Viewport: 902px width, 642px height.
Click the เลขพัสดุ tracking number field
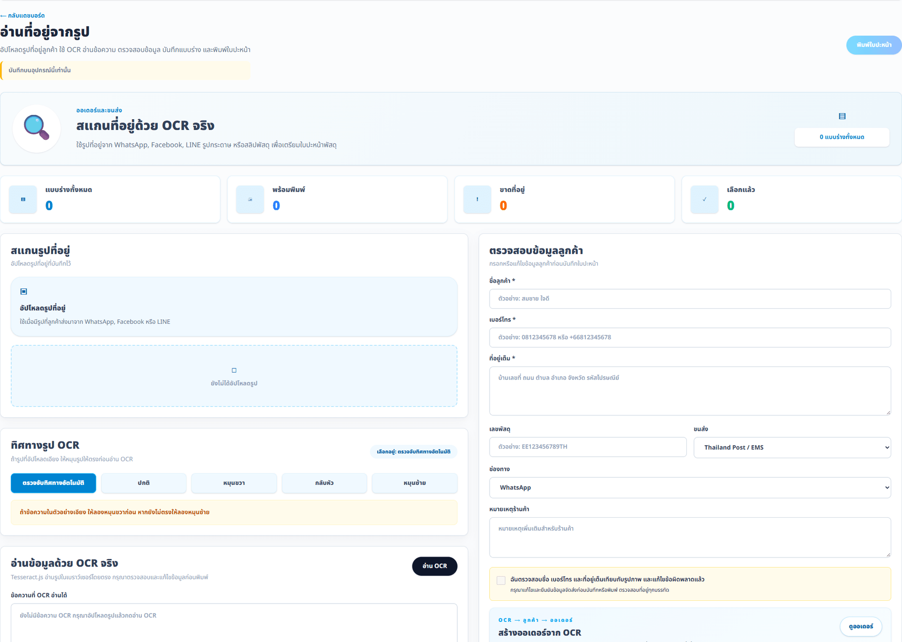pyautogui.click(x=588, y=447)
